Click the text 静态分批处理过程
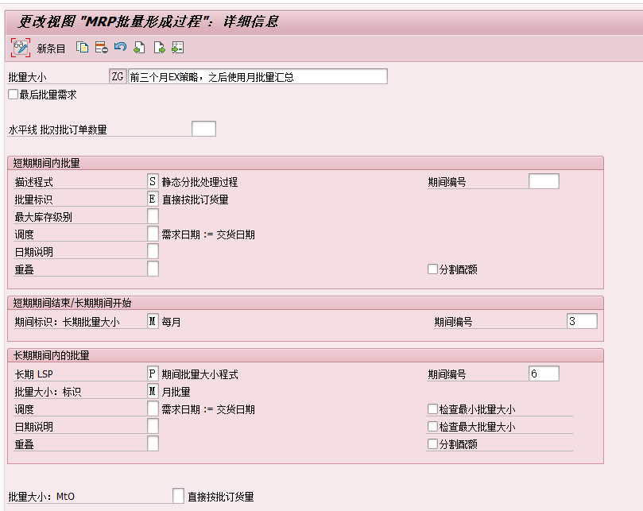This screenshot has height=511, width=643. [199, 182]
